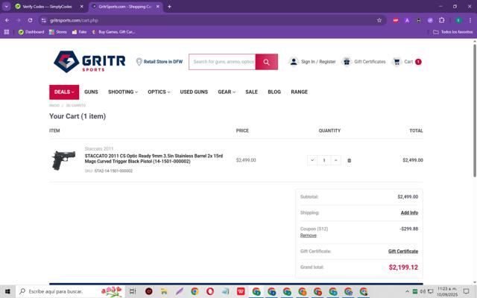
Task: Open the BLOG menu item
Action: point(274,92)
